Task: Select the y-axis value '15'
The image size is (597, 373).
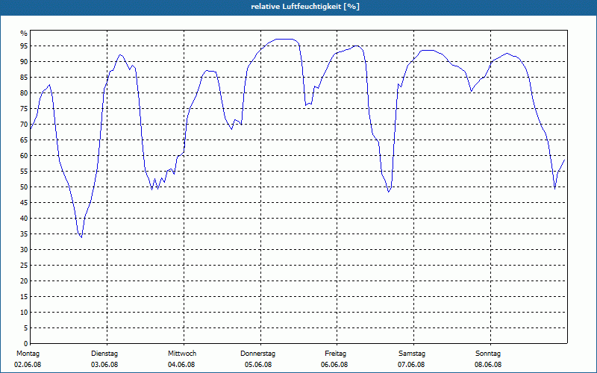Action: pos(24,297)
